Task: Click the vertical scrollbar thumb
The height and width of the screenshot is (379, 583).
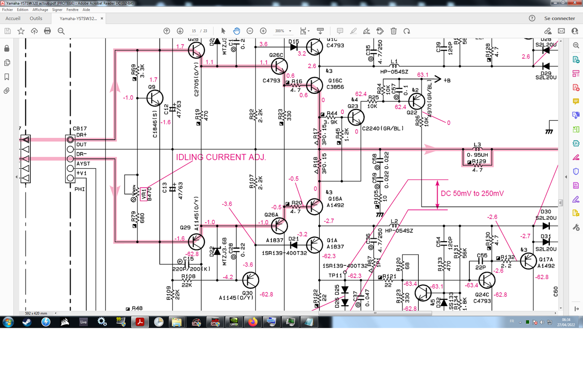Action: point(561,203)
